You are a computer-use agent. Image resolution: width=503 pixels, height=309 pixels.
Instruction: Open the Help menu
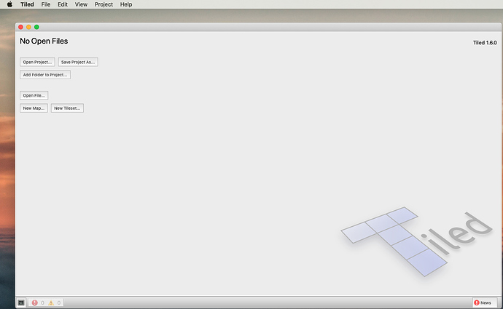(126, 4)
